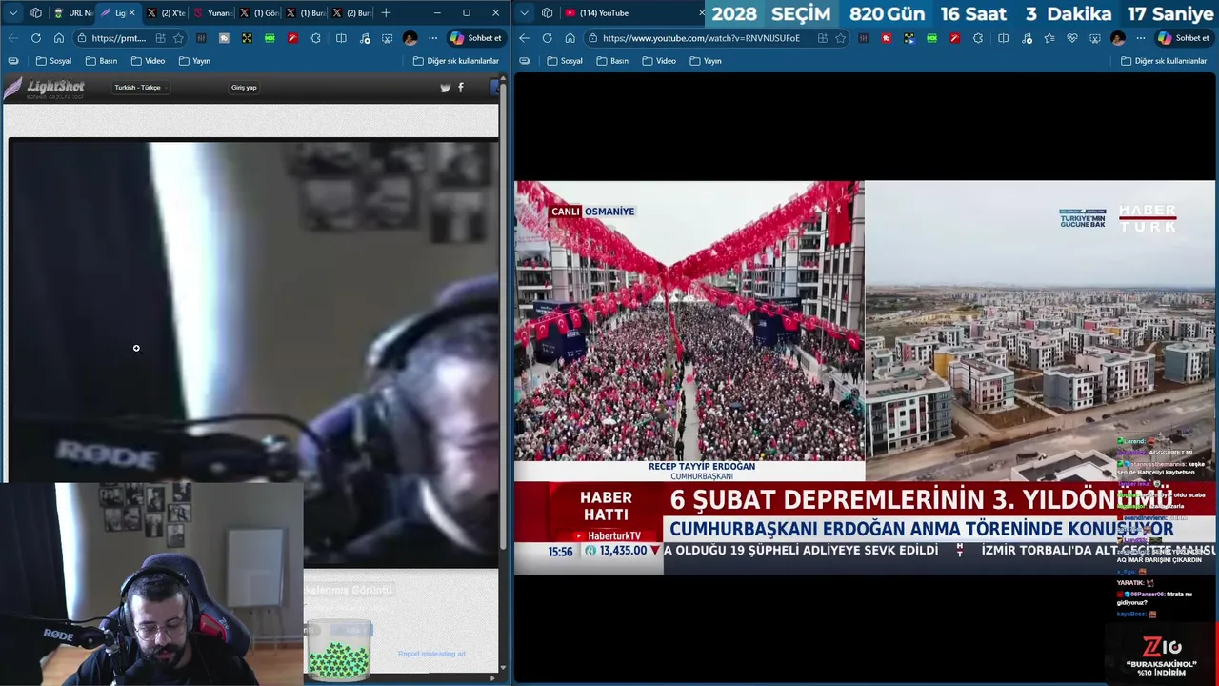Toggle split screen in YouTube window
The height and width of the screenshot is (686, 1219).
click(x=1003, y=38)
